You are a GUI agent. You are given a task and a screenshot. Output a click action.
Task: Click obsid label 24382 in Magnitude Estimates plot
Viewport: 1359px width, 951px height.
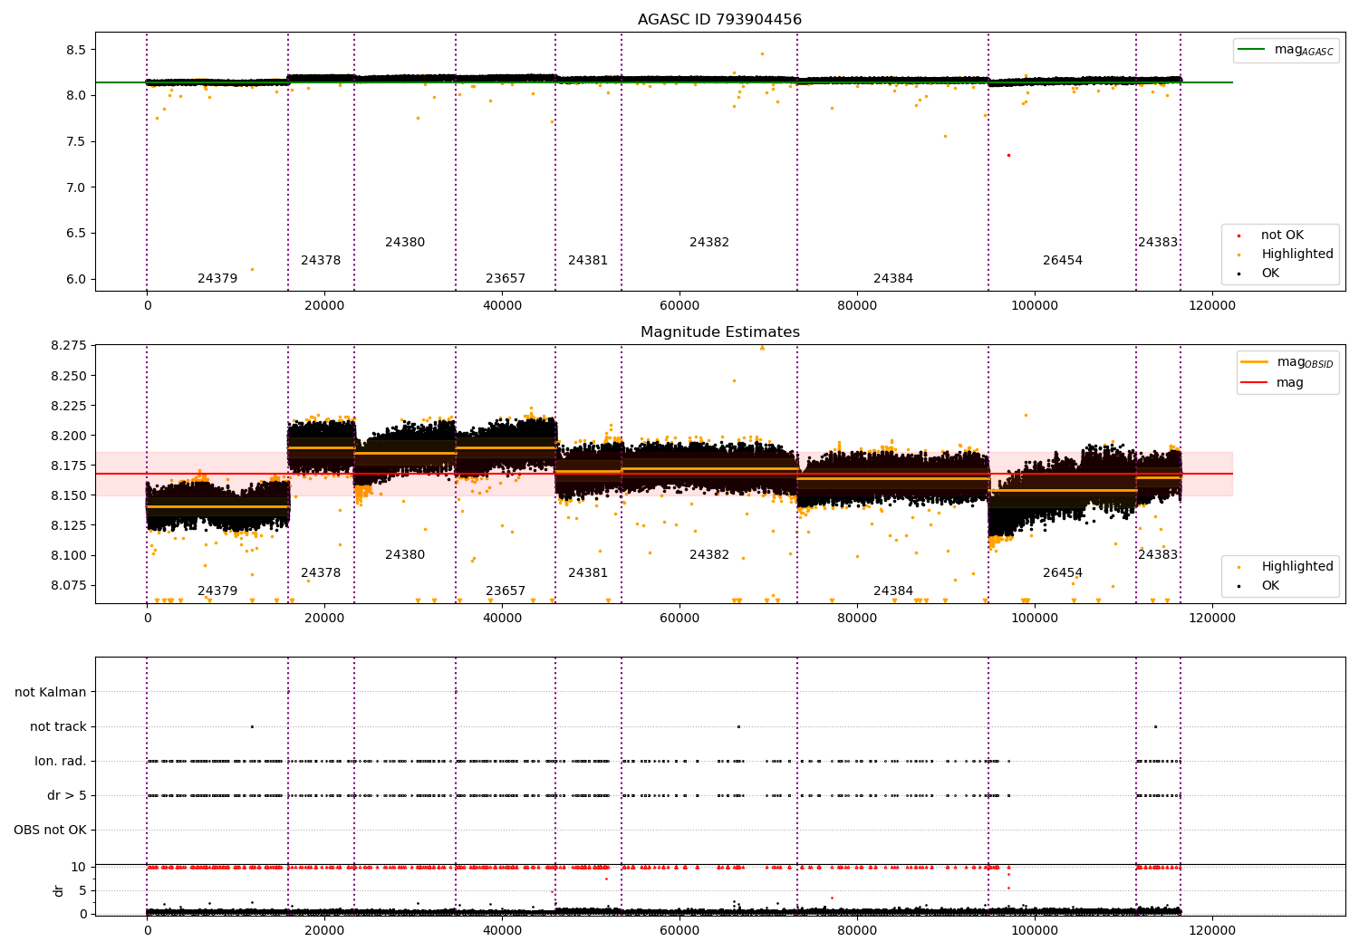tap(709, 555)
